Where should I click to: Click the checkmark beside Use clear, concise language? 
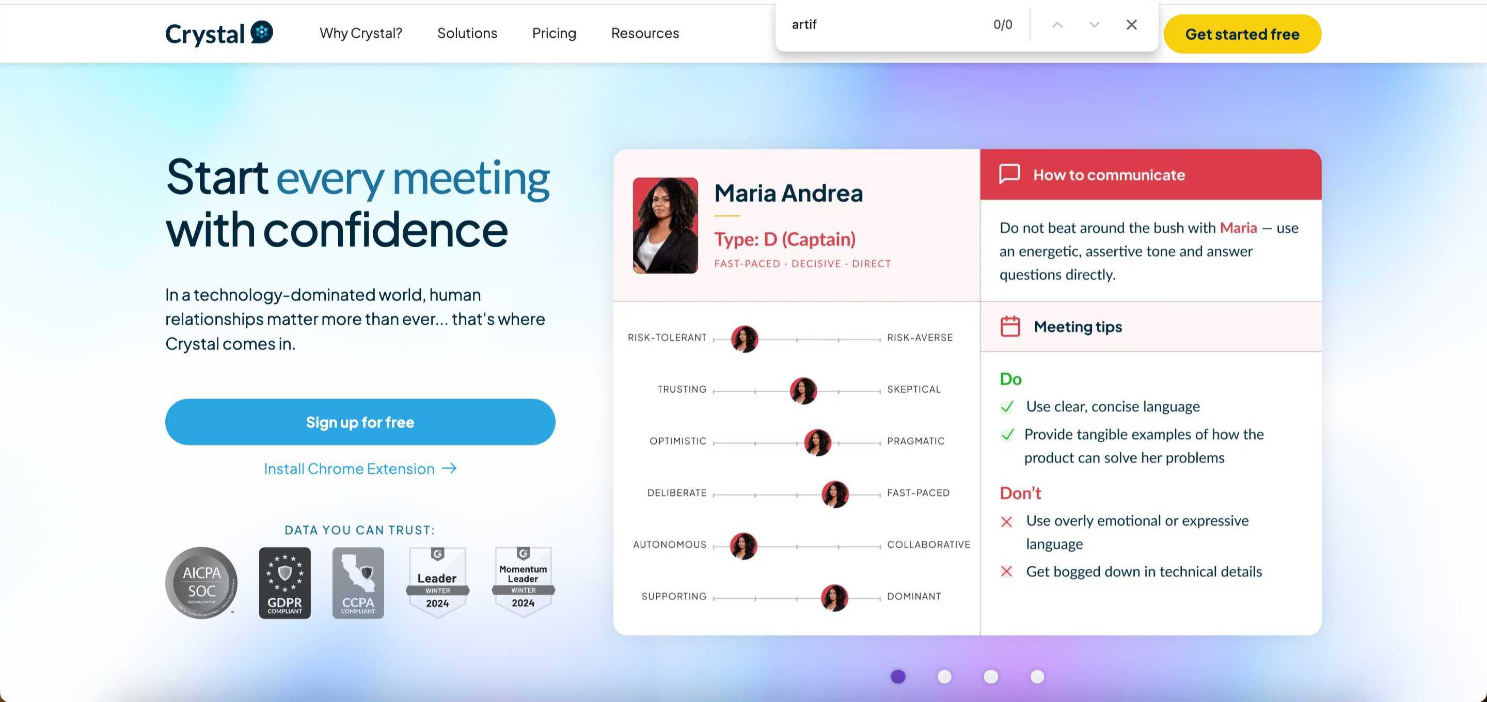1007,407
